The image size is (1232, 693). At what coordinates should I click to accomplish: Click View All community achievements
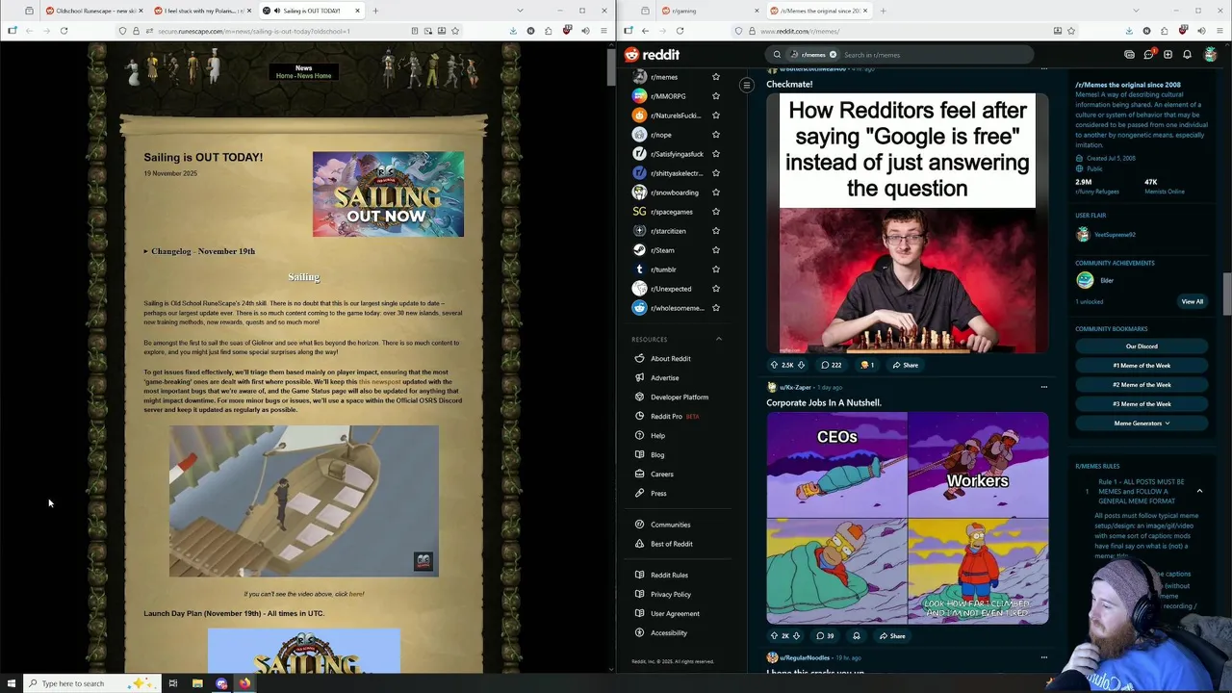point(1192,301)
